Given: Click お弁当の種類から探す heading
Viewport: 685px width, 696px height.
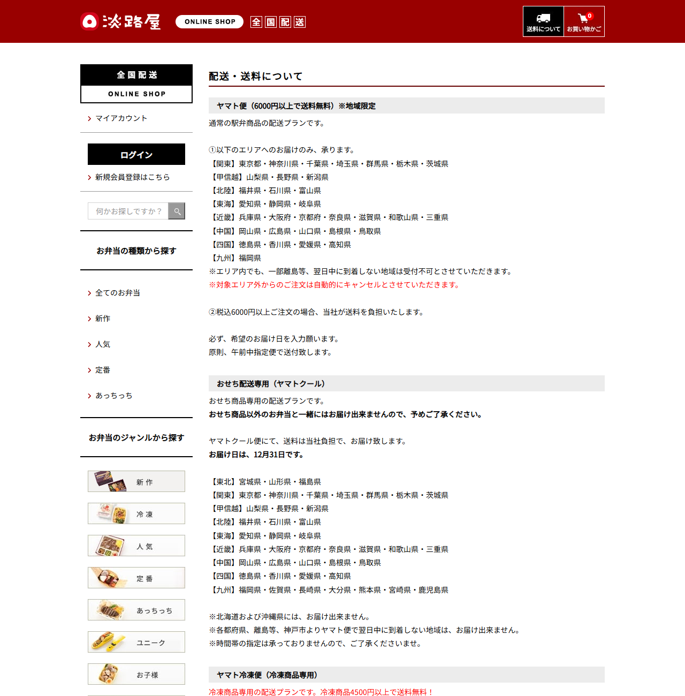Looking at the screenshot, I should [x=136, y=251].
